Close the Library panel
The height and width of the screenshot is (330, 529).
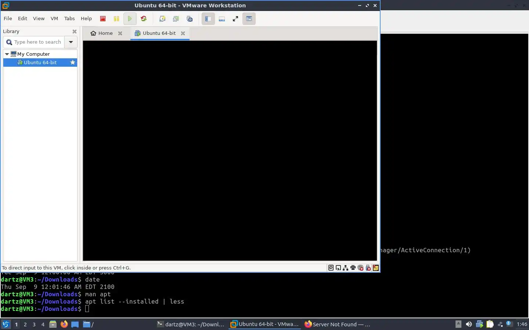coord(75,32)
